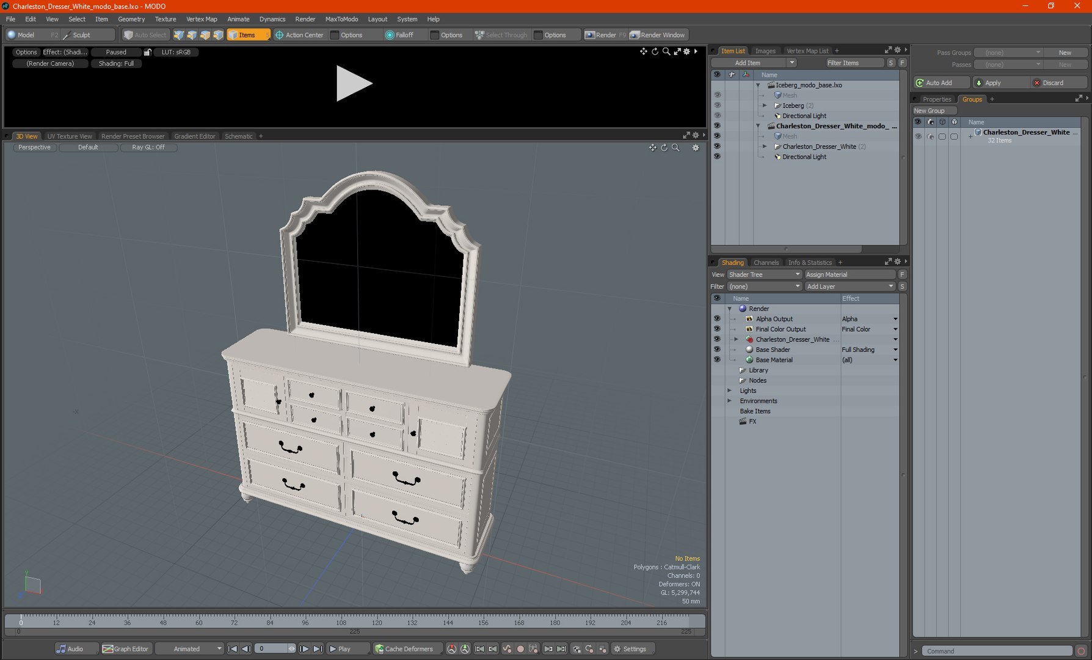Click the Items selection mode button
This screenshot has width=1092, height=660.
[x=247, y=35]
